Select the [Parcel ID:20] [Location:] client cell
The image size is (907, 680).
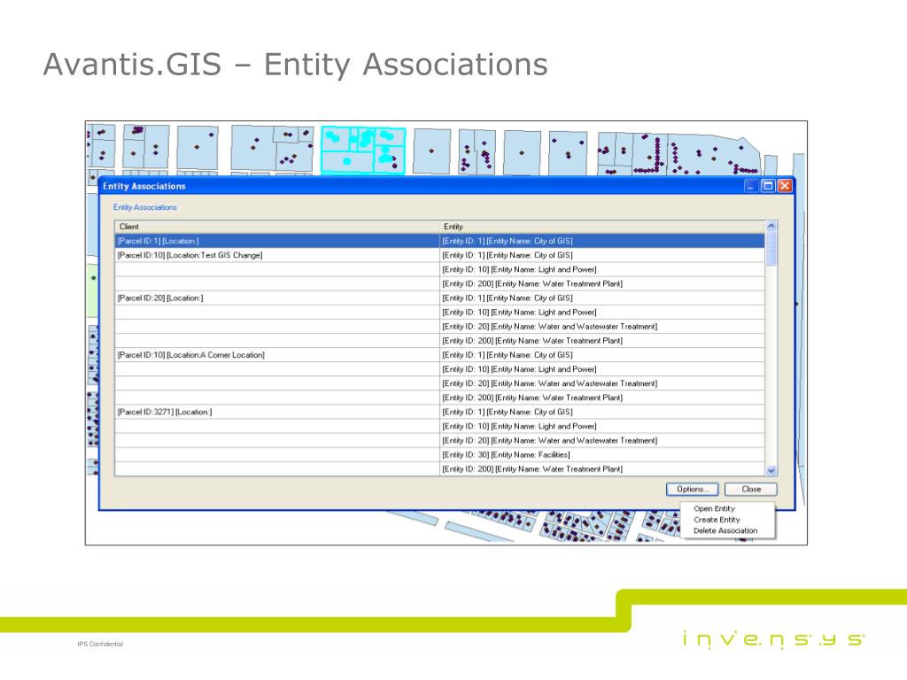click(277, 297)
